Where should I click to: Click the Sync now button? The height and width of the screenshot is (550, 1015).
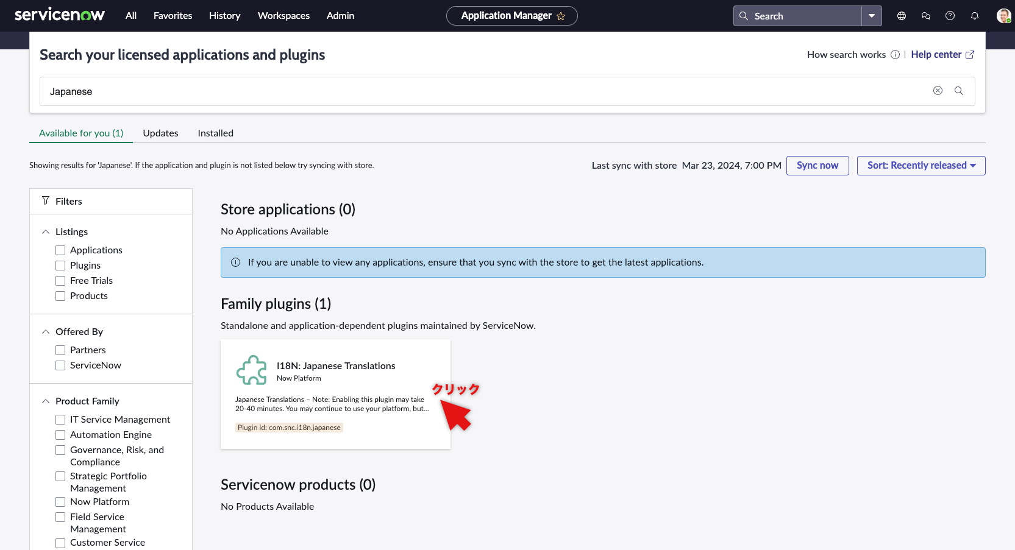[x=817, y=165]
